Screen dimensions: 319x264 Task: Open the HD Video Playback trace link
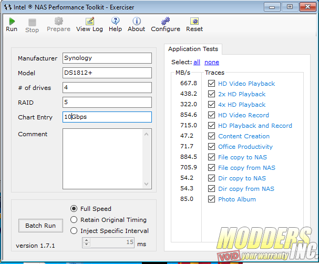tap(246, 84)
